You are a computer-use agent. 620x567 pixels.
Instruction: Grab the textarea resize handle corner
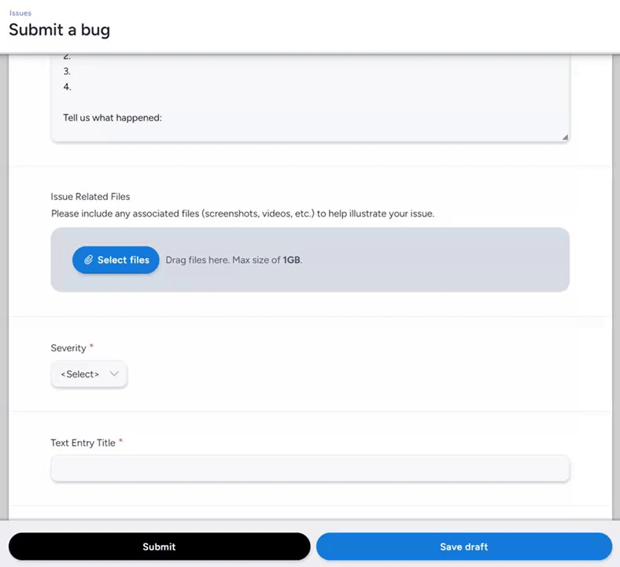tap(565, 137)
